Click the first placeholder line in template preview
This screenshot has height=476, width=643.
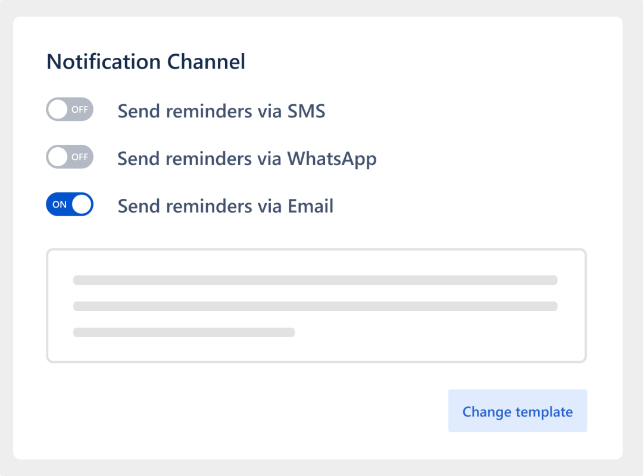coord(316,280)
